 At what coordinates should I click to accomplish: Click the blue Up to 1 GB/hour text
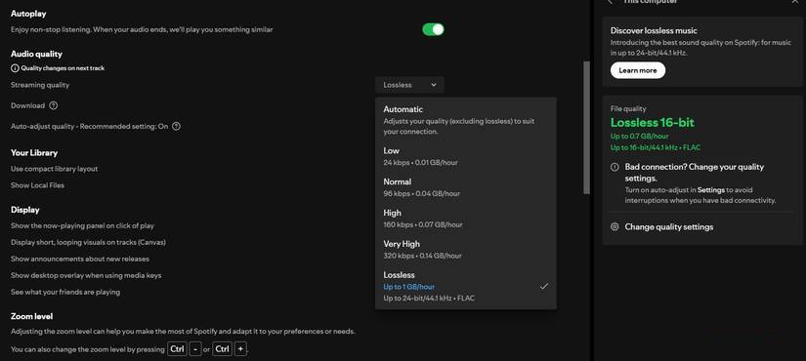coord(408,287)
